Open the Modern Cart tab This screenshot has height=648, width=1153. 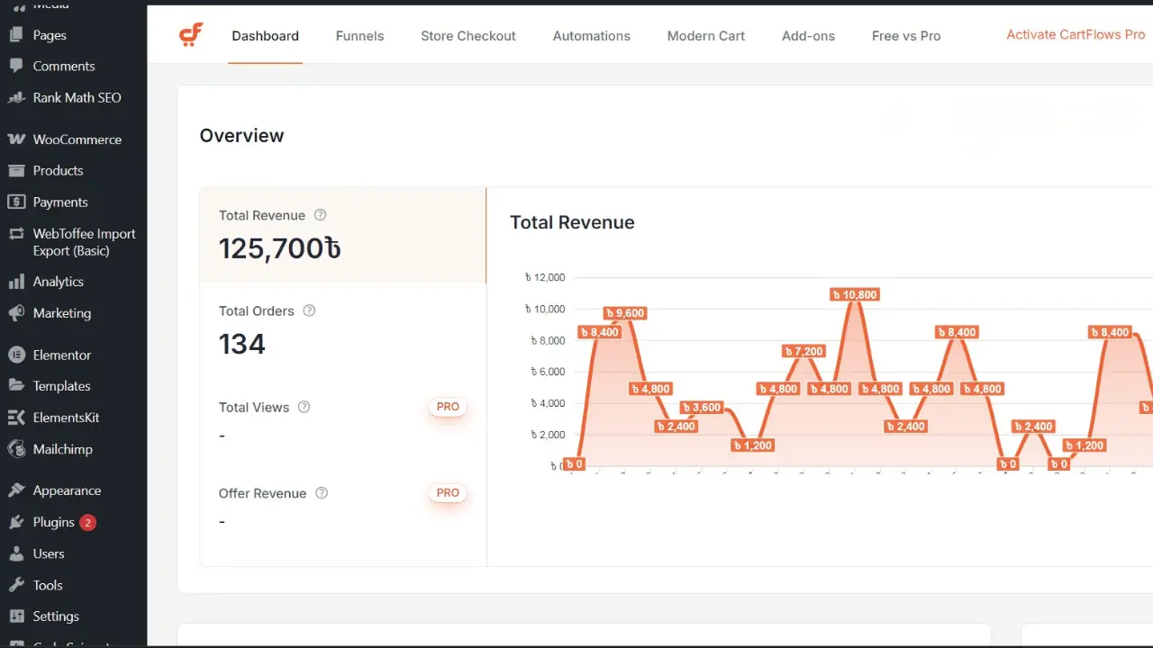(x=705, y=36)
